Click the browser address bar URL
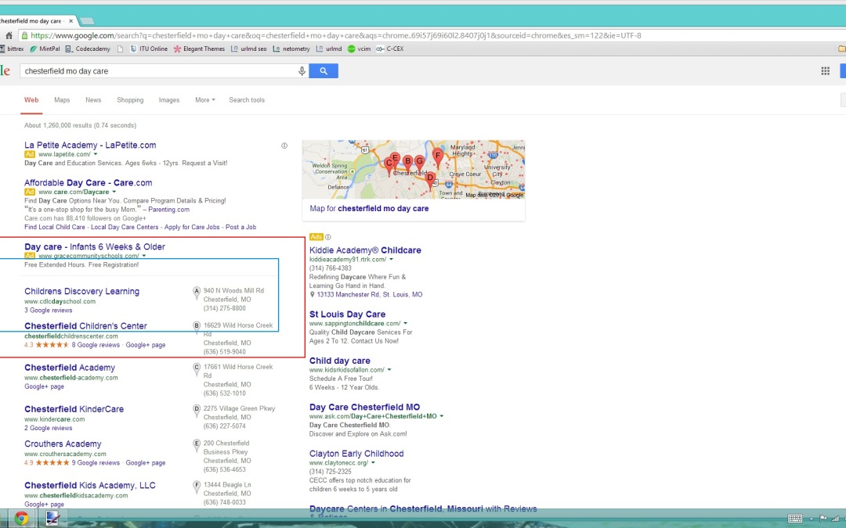 pos(335,35)
